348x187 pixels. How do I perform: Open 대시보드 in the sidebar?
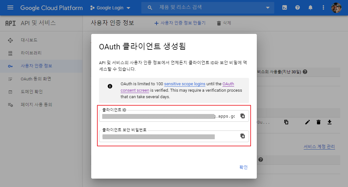pos(29,40)
